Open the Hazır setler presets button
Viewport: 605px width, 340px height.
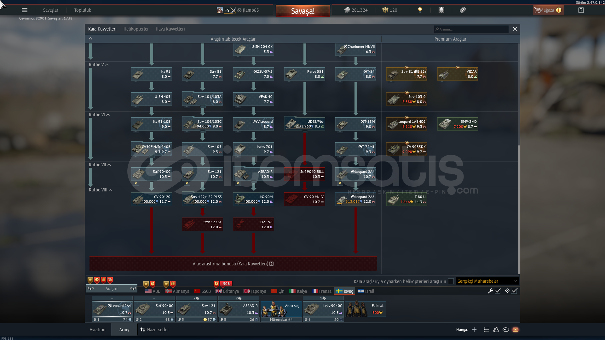pos(155,330)
